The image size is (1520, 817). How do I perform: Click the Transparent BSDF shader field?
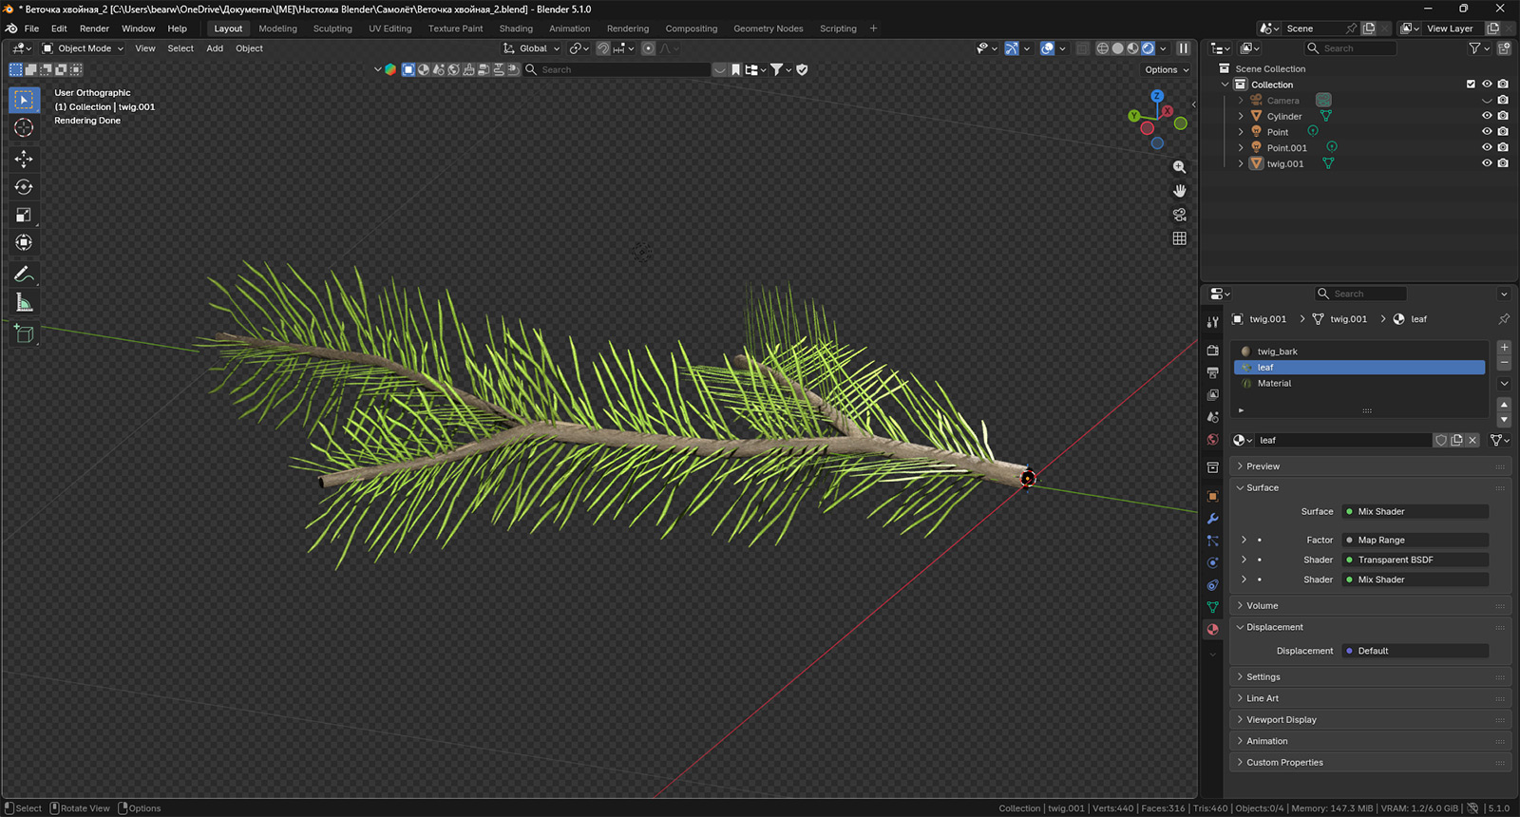(1415, 560)
